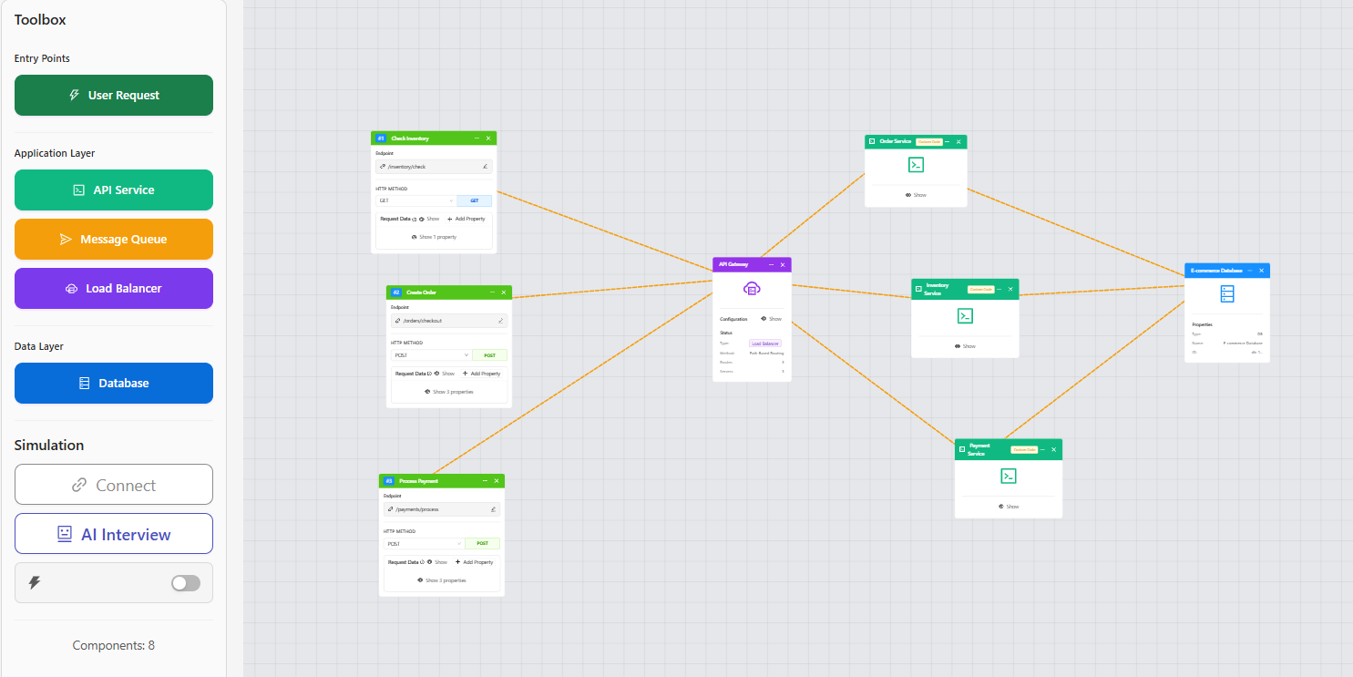Viewport: 1353px width, 677px height.
Task: Add a Database component from the toolbox
Action: (x=114, y=383)
